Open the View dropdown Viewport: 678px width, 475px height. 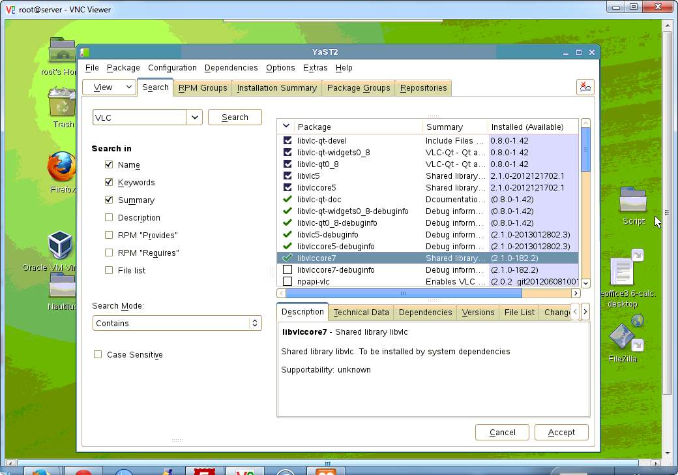click(x=109, y=87)
